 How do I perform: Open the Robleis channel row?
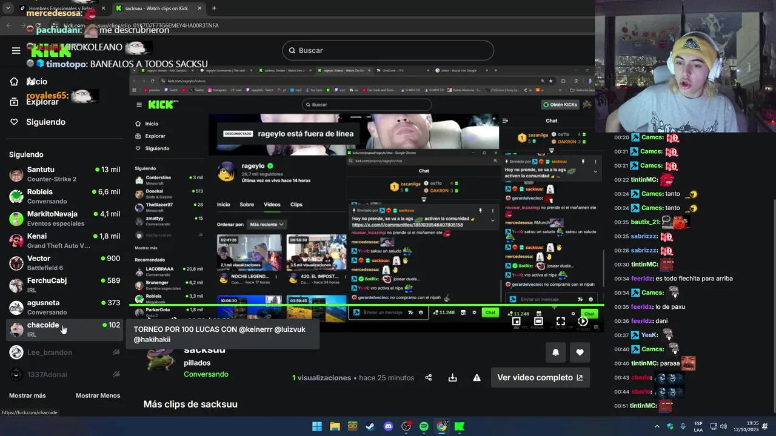point(64,196)
